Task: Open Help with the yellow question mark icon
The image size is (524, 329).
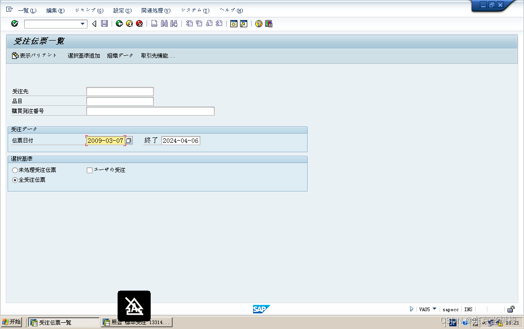Action: [x=259, y=24]
